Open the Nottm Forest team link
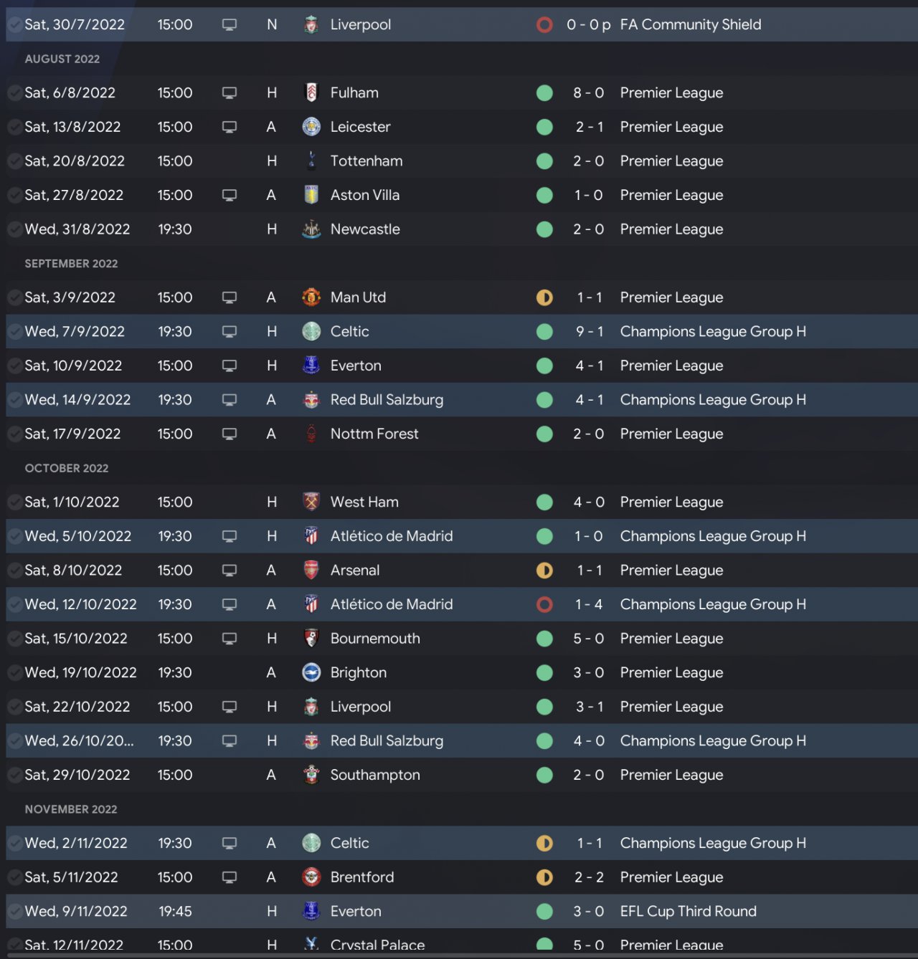Viewport: 918px width, 959px height. (374, 434)
